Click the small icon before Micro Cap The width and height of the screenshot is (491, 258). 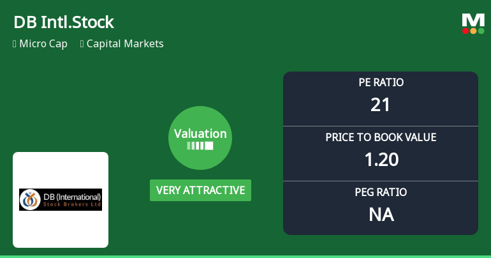click(15, 44)
